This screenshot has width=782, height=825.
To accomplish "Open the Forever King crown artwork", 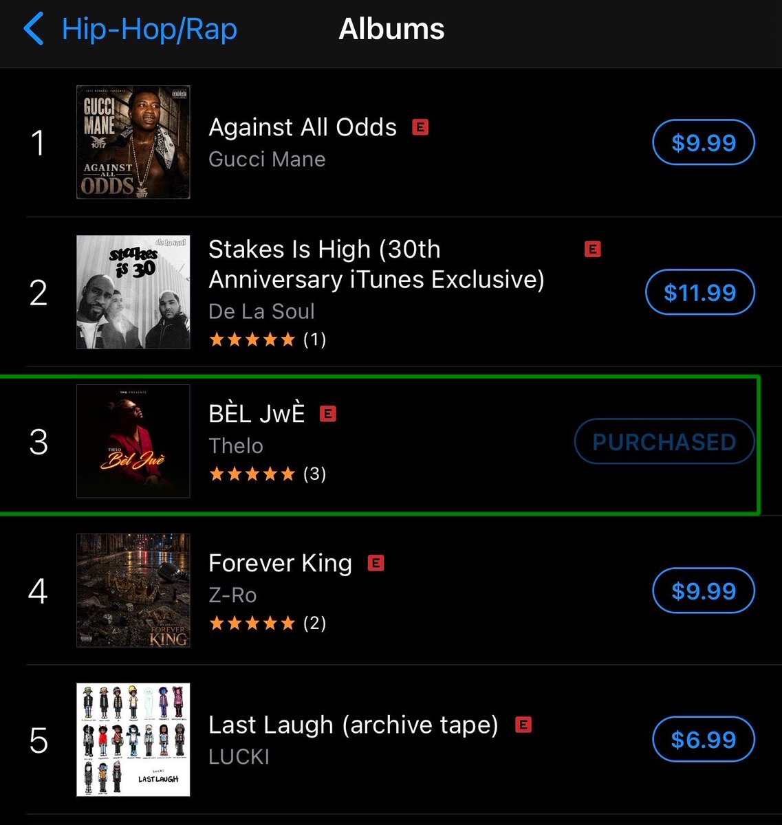I will (x=133, y=591).
